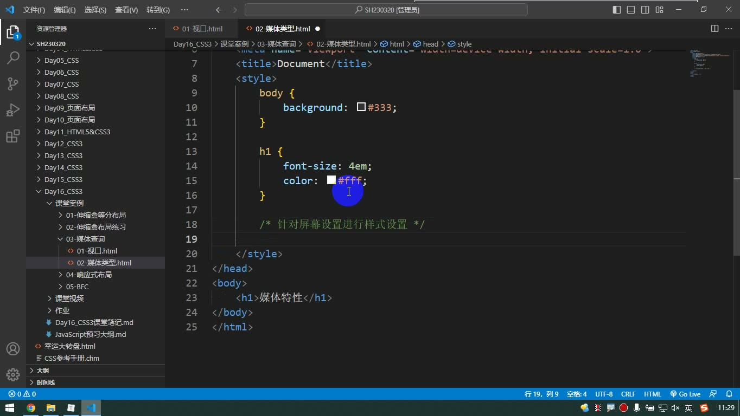This screenshot has height=416, width=740.
Task: Open the editor More Actions menu
Action: tap(729, 29)
